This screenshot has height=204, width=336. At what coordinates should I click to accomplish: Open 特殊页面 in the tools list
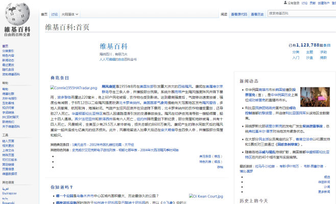click(8, 155)
